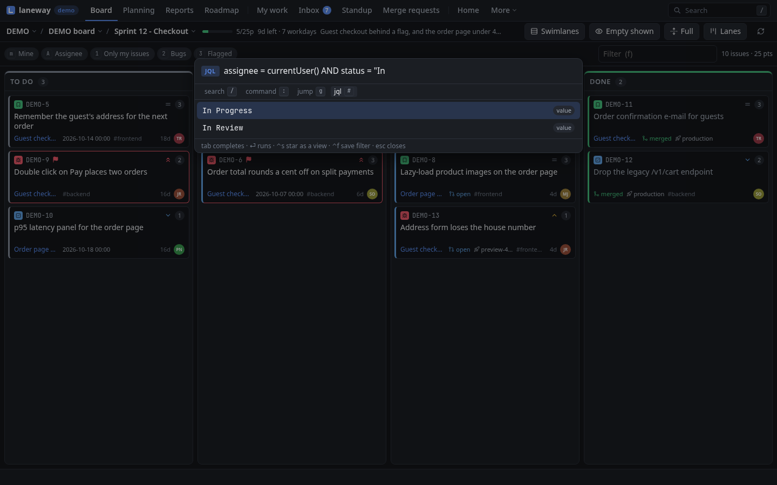
Task: Toggle the Bugs quick filter
Action: pos(174,53)
